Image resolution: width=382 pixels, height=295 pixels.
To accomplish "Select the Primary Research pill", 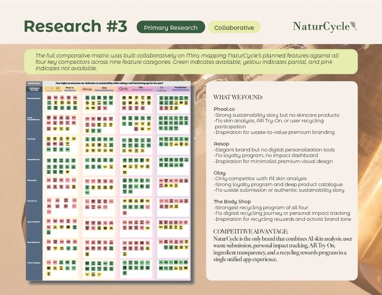I will tap(171, 28).
